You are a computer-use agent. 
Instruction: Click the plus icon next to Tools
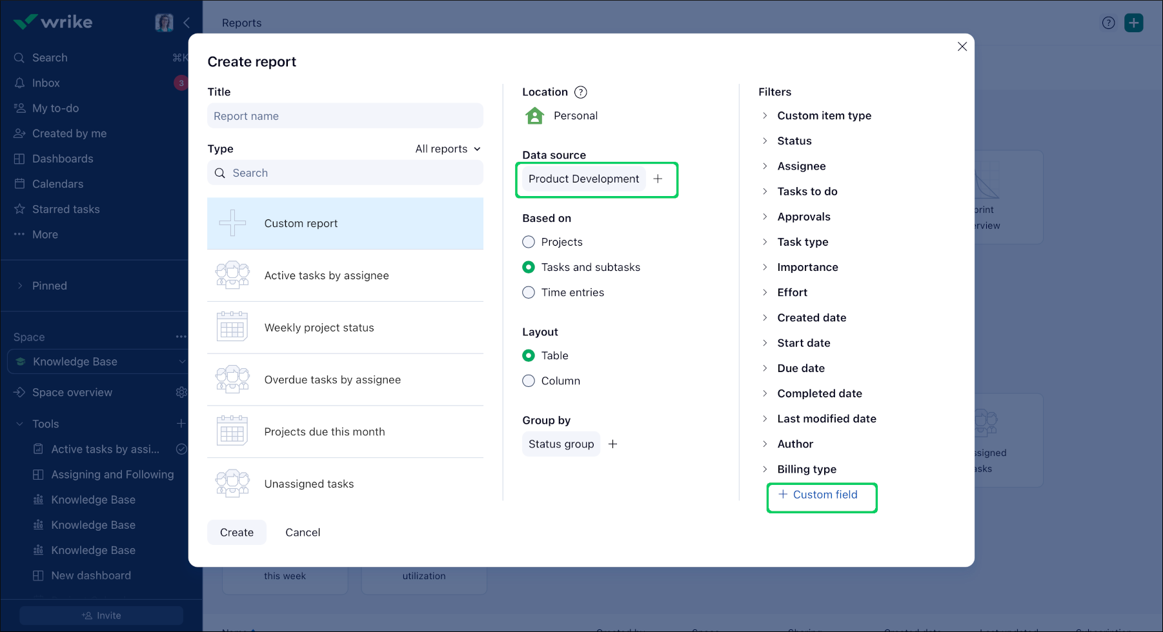(x=181, y=424)
